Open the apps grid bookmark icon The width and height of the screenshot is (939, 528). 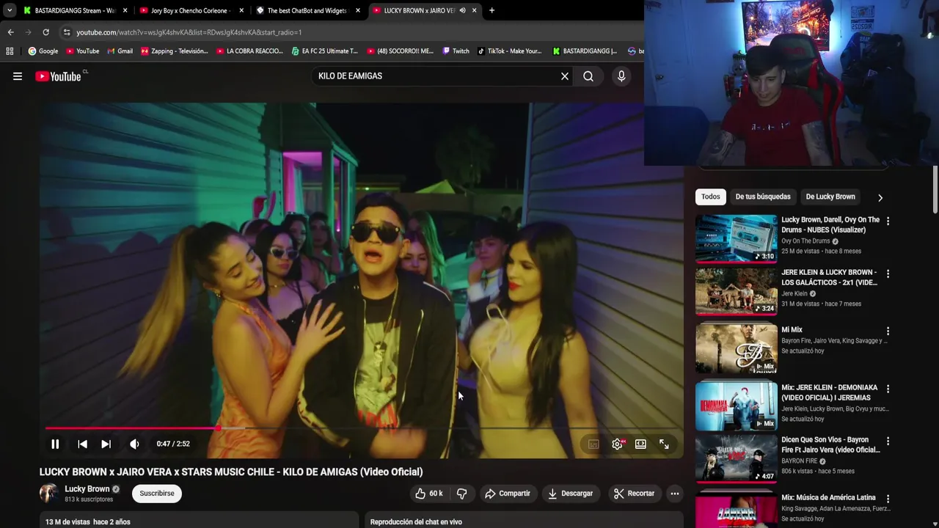[10, 51]
